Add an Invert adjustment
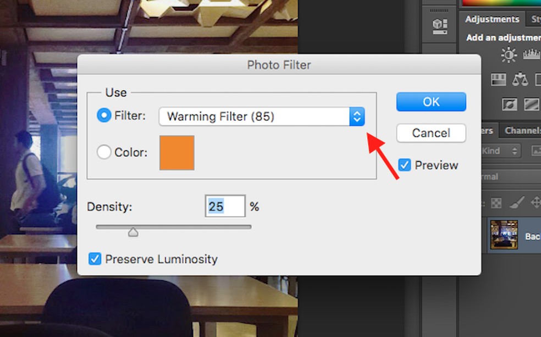The image size is (541, 337). pos(509,103)
